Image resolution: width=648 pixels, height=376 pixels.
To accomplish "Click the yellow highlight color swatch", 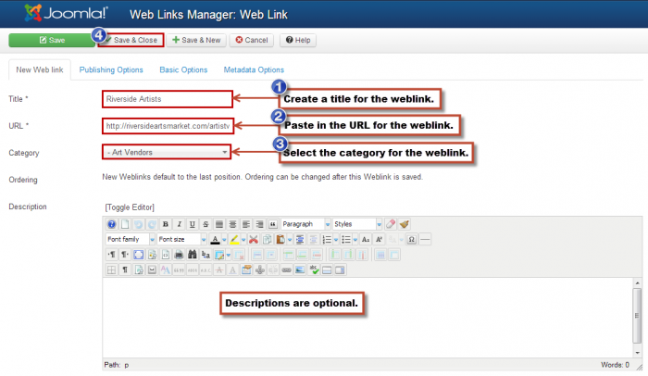I will pyautogui.click(x=234, y=239).
